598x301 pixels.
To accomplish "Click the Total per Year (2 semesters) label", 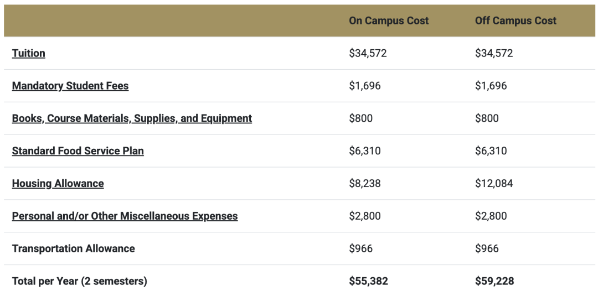I will (80, 281).
